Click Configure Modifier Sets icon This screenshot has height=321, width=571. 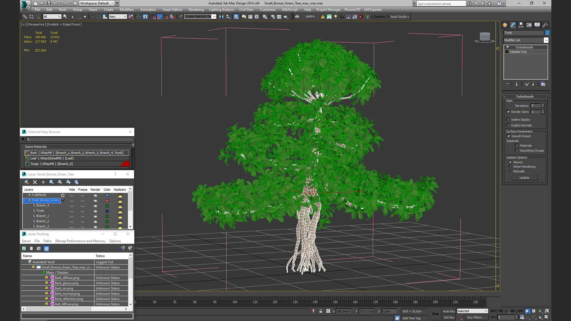(543, 84)
